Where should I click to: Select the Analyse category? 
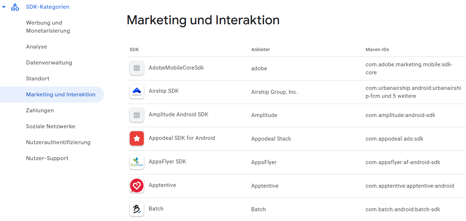tap(37, 47)
